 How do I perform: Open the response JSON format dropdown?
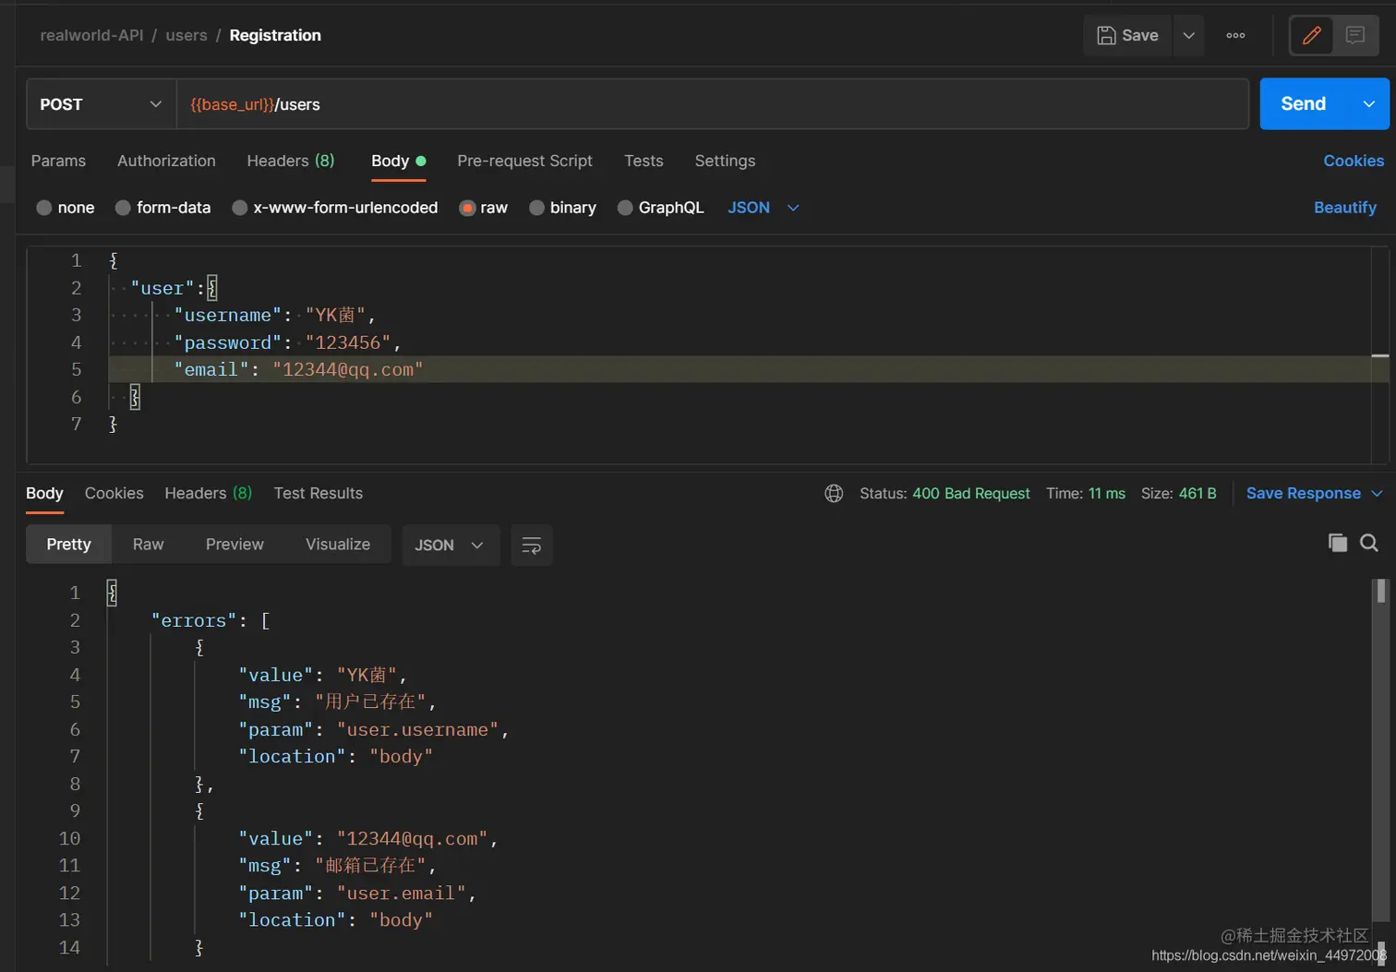tap(451, 546)
